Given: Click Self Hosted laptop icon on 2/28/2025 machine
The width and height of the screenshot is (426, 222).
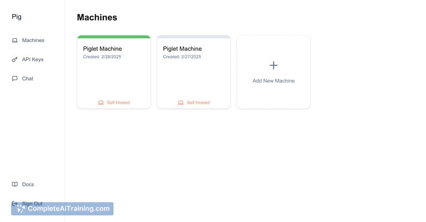Looking at the screenshot, I should point(101,103).
